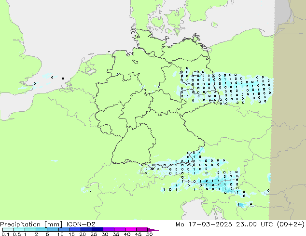
Task: Click the 5–10 mm legend color swatch
Action: pos(53,230)
